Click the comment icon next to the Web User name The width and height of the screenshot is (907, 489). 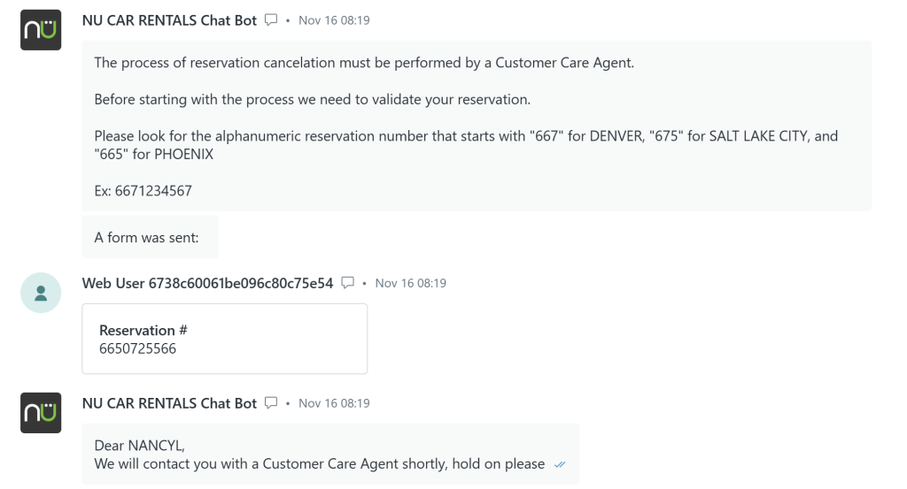point(347,283)
